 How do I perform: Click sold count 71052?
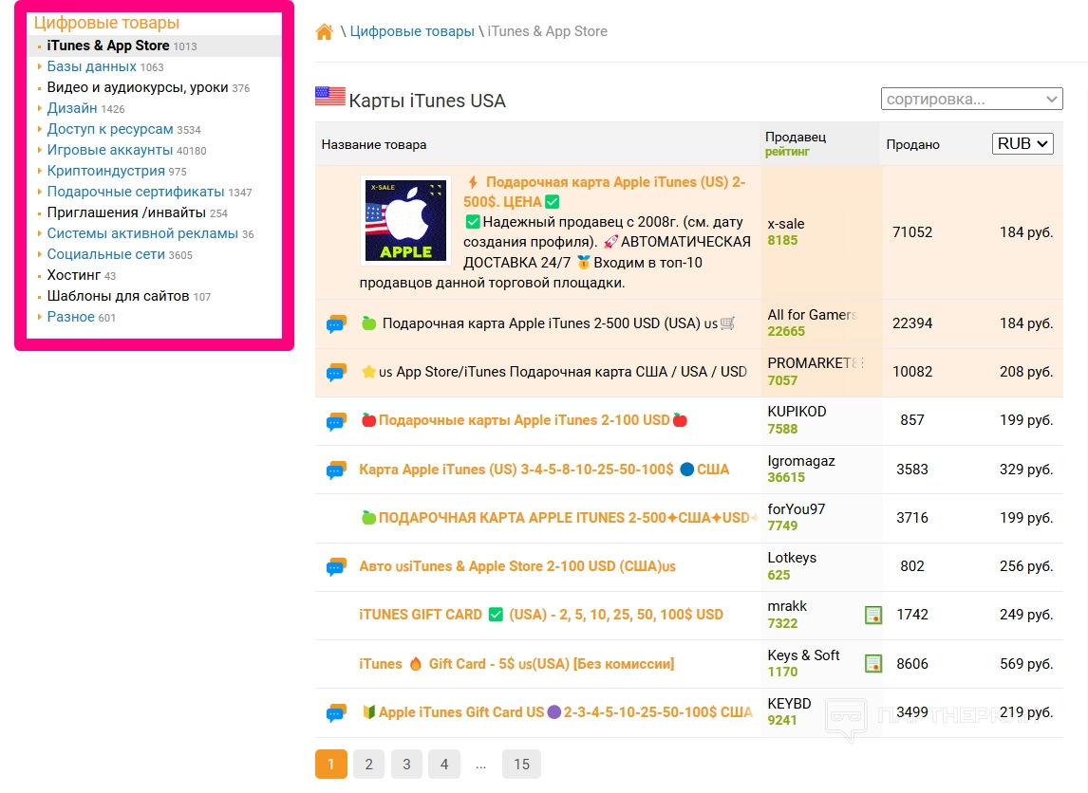click(911, 231)
